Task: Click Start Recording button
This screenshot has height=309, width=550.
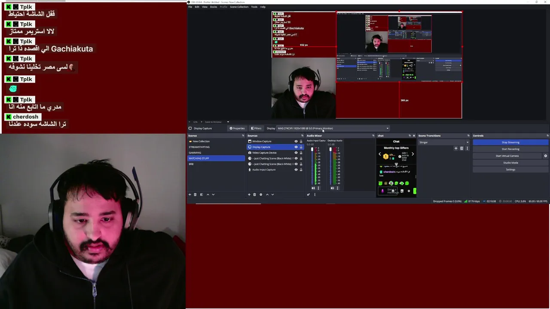Action: tap(510, 149)
